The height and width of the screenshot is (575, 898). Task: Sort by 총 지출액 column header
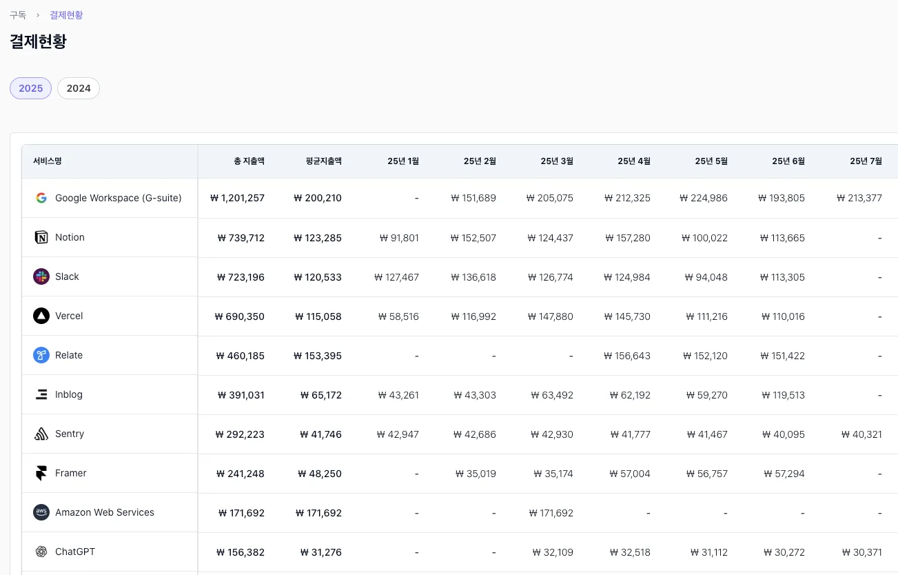click(249, 161)
